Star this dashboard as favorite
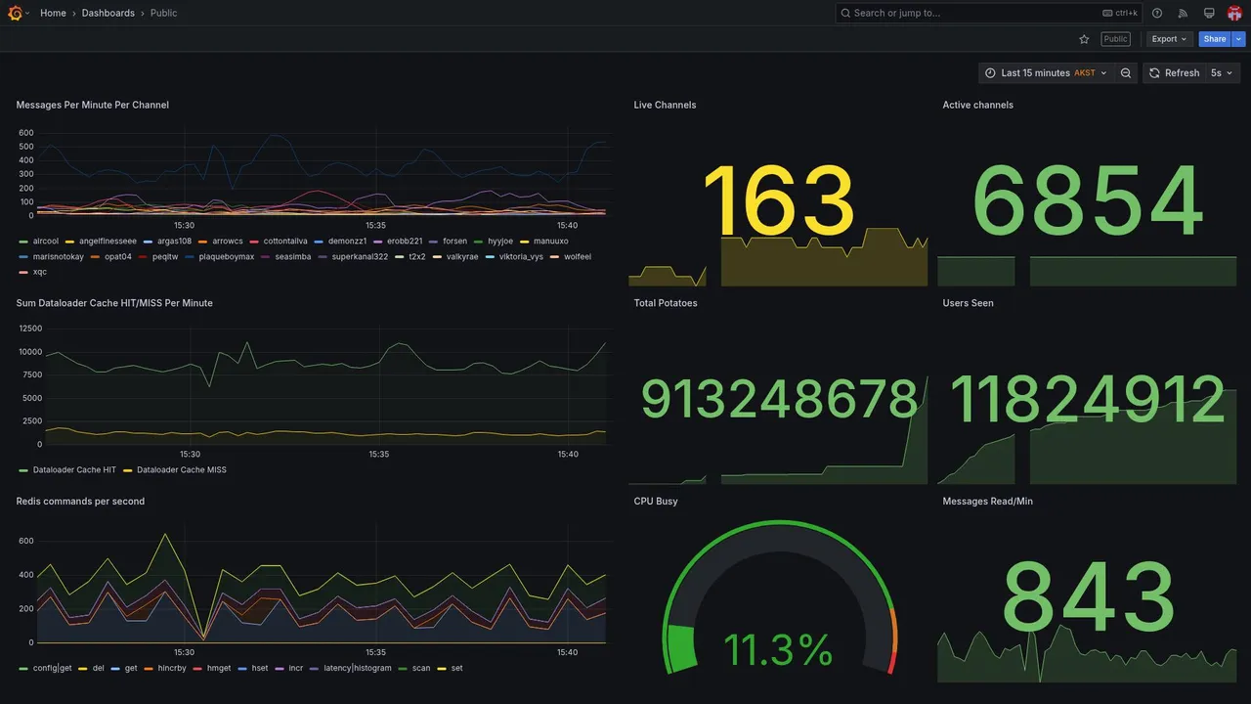The width and height of the screenshot is (1251, 704). pos(1084,39)
